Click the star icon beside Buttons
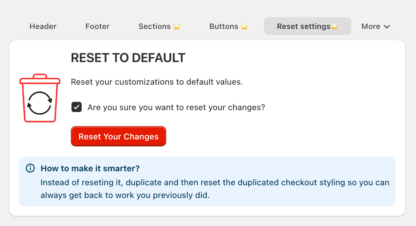This screenshot has width=416, height=226. (244, 26)
